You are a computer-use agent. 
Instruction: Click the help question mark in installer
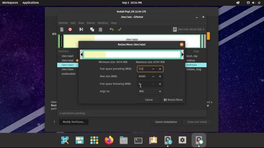[54, 122]
